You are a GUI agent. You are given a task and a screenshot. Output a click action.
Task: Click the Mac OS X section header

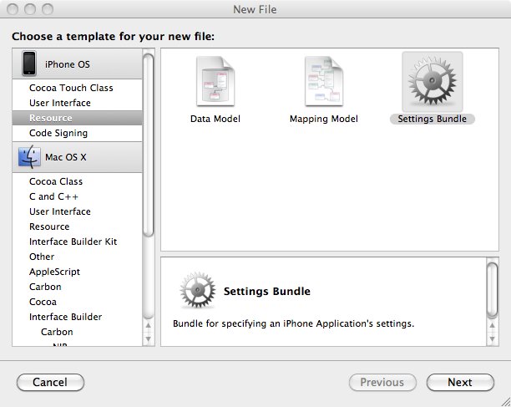click(x=78, y=157)
